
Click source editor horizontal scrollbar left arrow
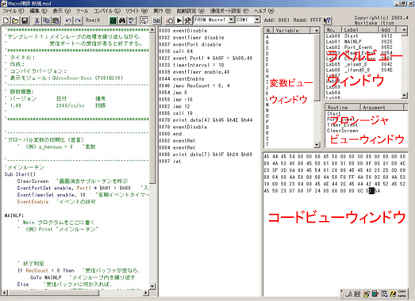(4, 293)
